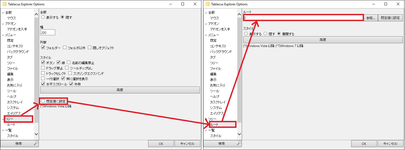The image size is (405, 150).
Task: Collapse the 一覧 tree chevron in right window
Action: tap(206, 130)
